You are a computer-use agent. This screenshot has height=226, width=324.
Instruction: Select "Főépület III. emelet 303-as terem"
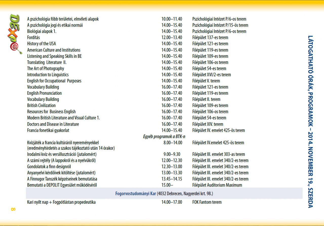[219, 154]
